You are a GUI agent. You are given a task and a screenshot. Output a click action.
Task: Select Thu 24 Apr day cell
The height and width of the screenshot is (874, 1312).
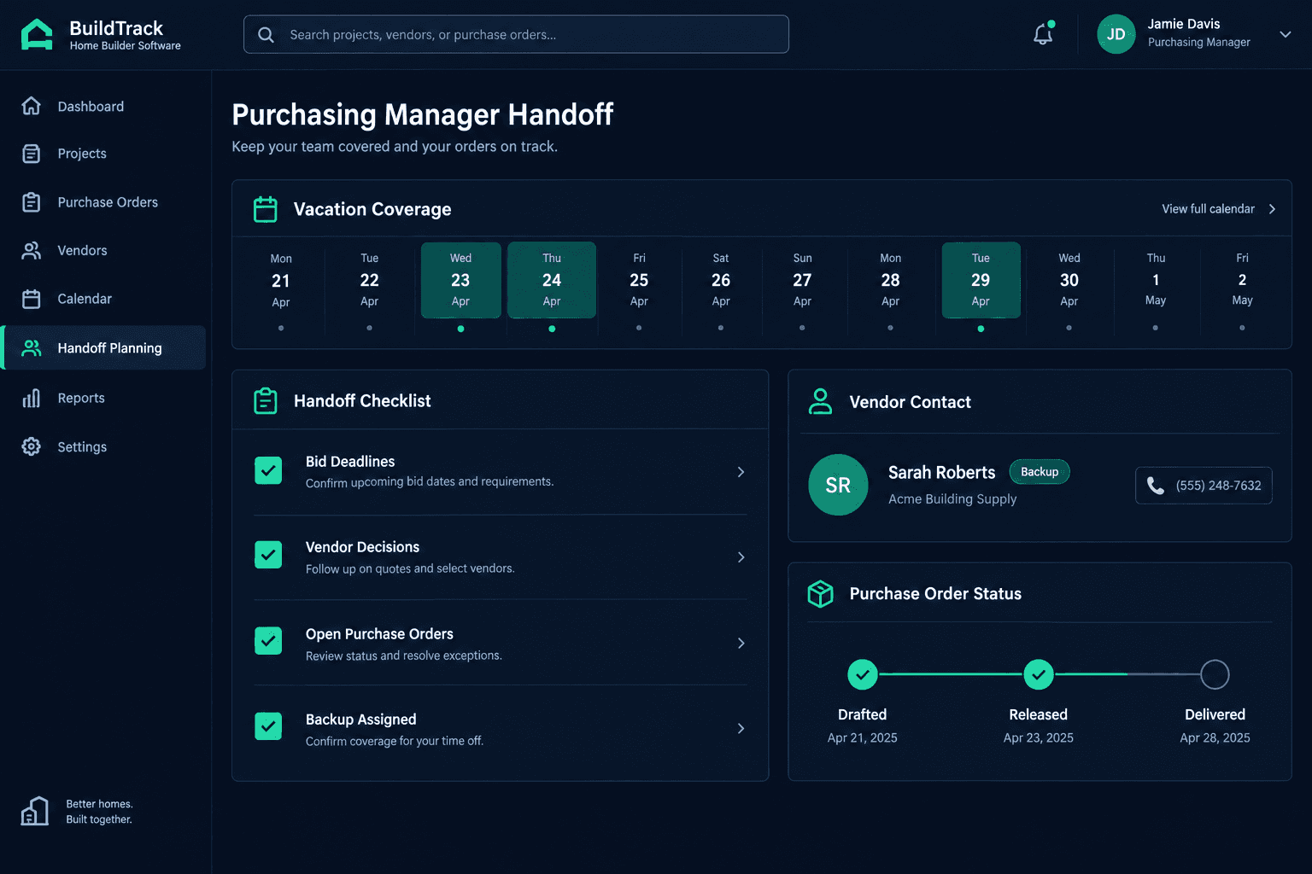pos(552,280)
